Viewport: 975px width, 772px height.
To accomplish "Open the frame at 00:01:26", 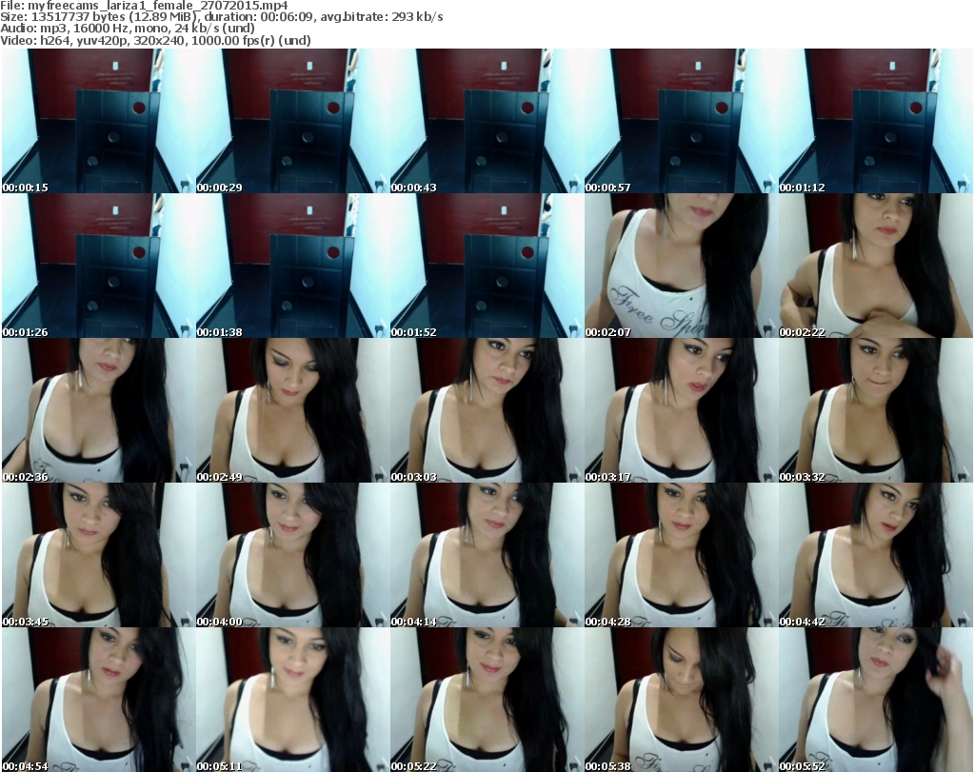I will tap(99, 266).
